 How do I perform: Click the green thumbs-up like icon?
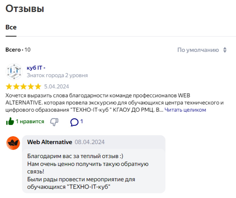pyautogui.click(x=10, y=121)
